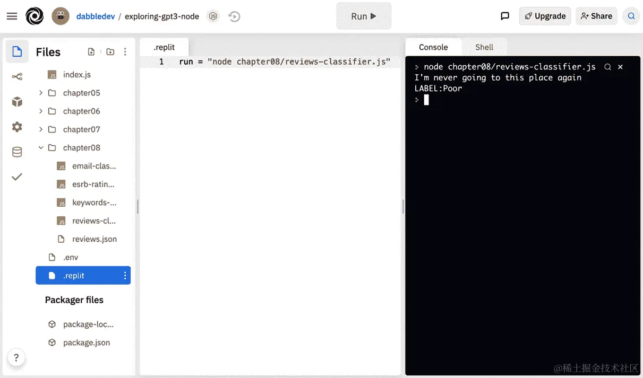Image resolution: width=643 pixels, height=378 pixels.
Task: Create a new folder using the add-folder icon
Action: point(110,51)
